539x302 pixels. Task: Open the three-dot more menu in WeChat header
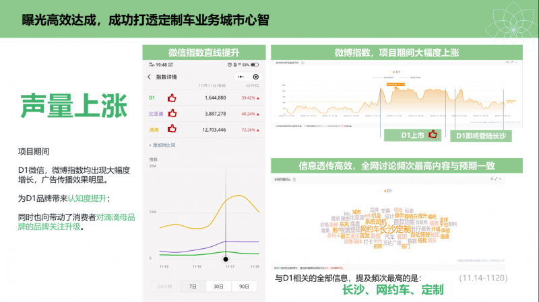(241, 77)
